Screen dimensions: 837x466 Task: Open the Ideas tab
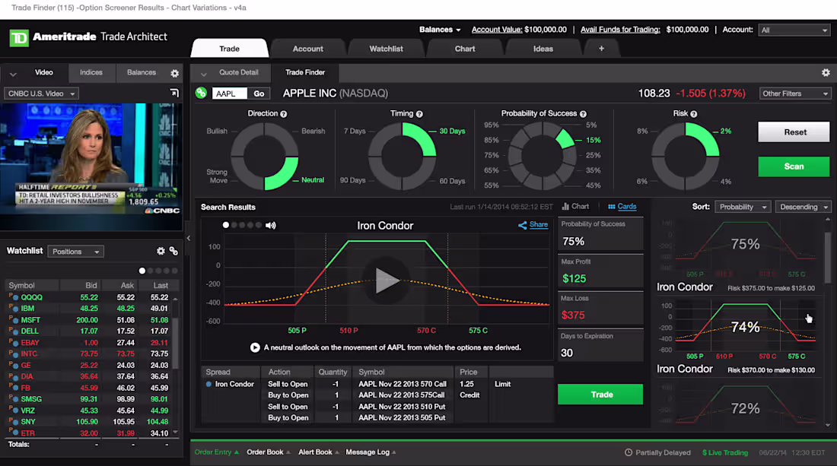[x=543, y=48]
